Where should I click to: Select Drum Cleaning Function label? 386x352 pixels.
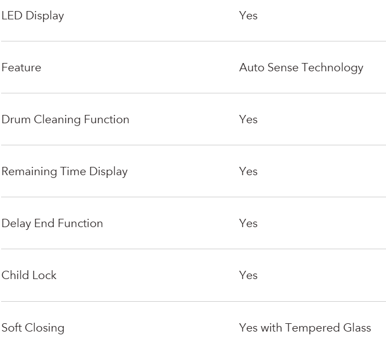pyautogui.click(x=65, y=120)
